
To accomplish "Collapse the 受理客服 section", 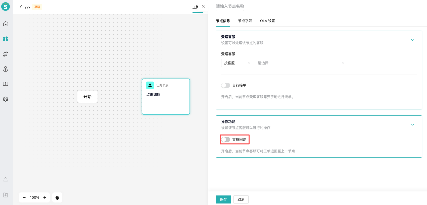I will 412,40.
